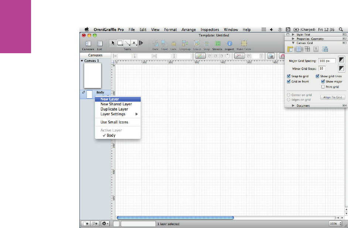Open the Layer Settings submenu

(118, 114)
